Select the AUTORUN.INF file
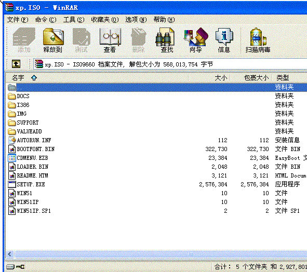The image size is (307, 272). click(30, 140)
